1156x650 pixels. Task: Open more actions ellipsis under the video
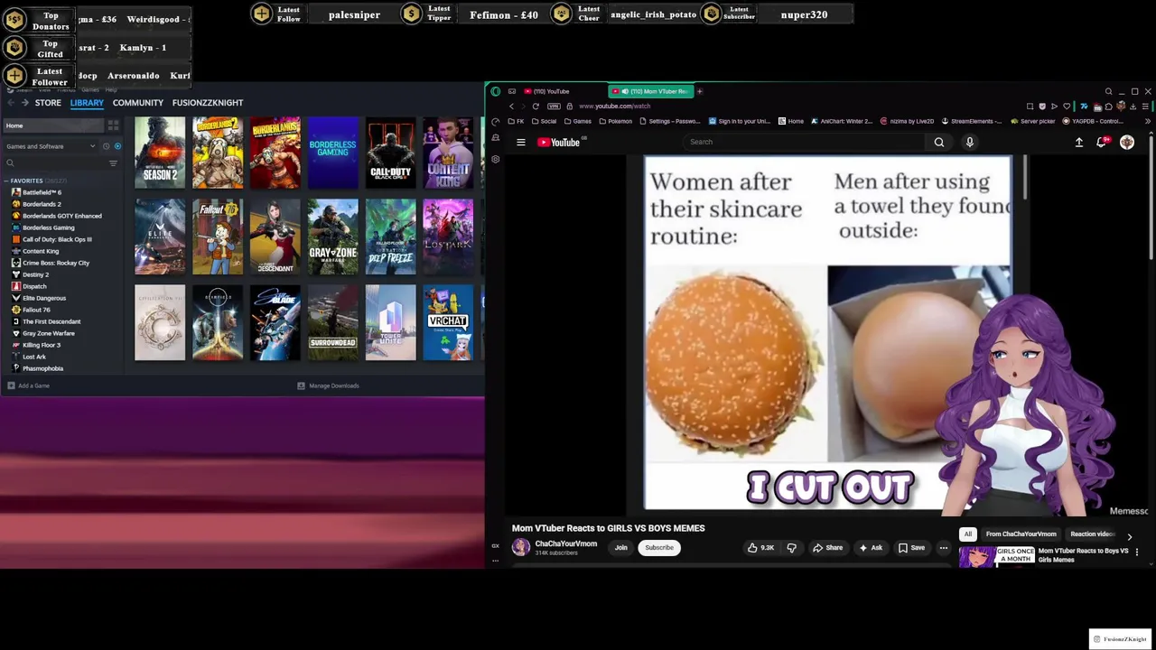(944, 547)
